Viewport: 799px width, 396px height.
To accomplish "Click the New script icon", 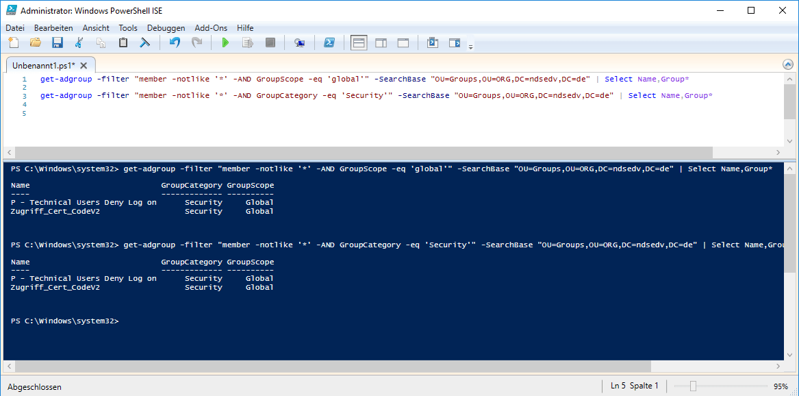I will (13, 42).
